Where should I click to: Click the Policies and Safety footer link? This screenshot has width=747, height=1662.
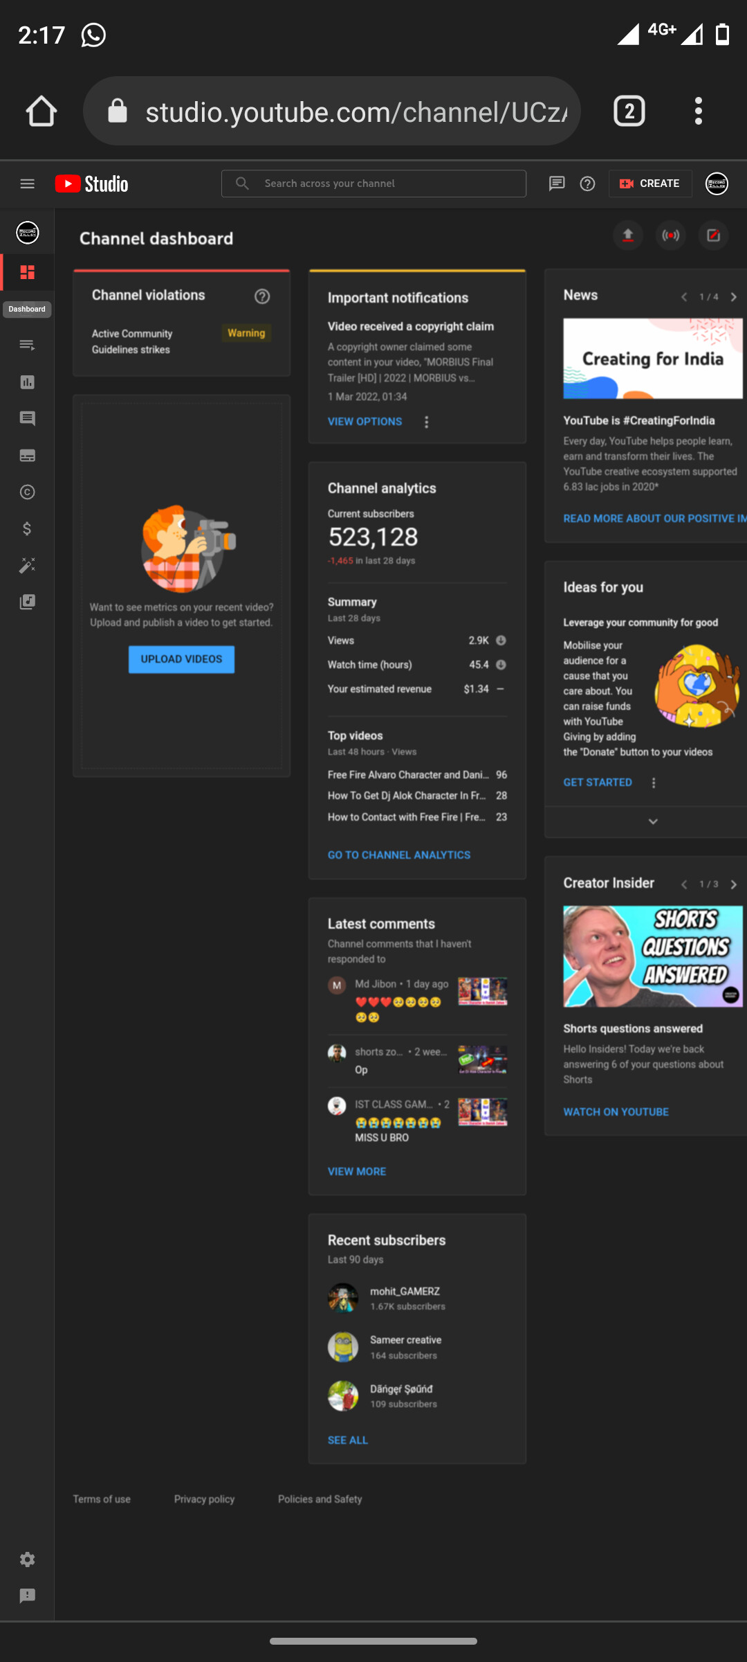320,1499
